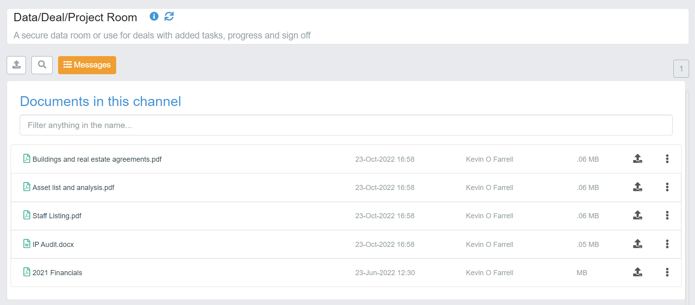This screenshot has height=305, width=695.
Task: Click upload icon for 2021 Financials row
Action: pyautogui.click(x=637, y=272)
